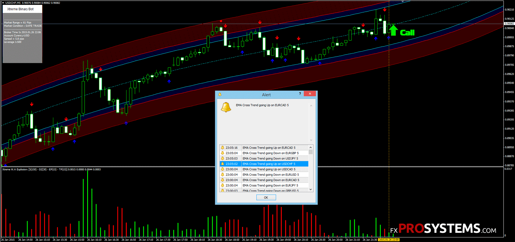
Task: Select the 23:05:16 EURCAD alert row
Action: point(264,147)
